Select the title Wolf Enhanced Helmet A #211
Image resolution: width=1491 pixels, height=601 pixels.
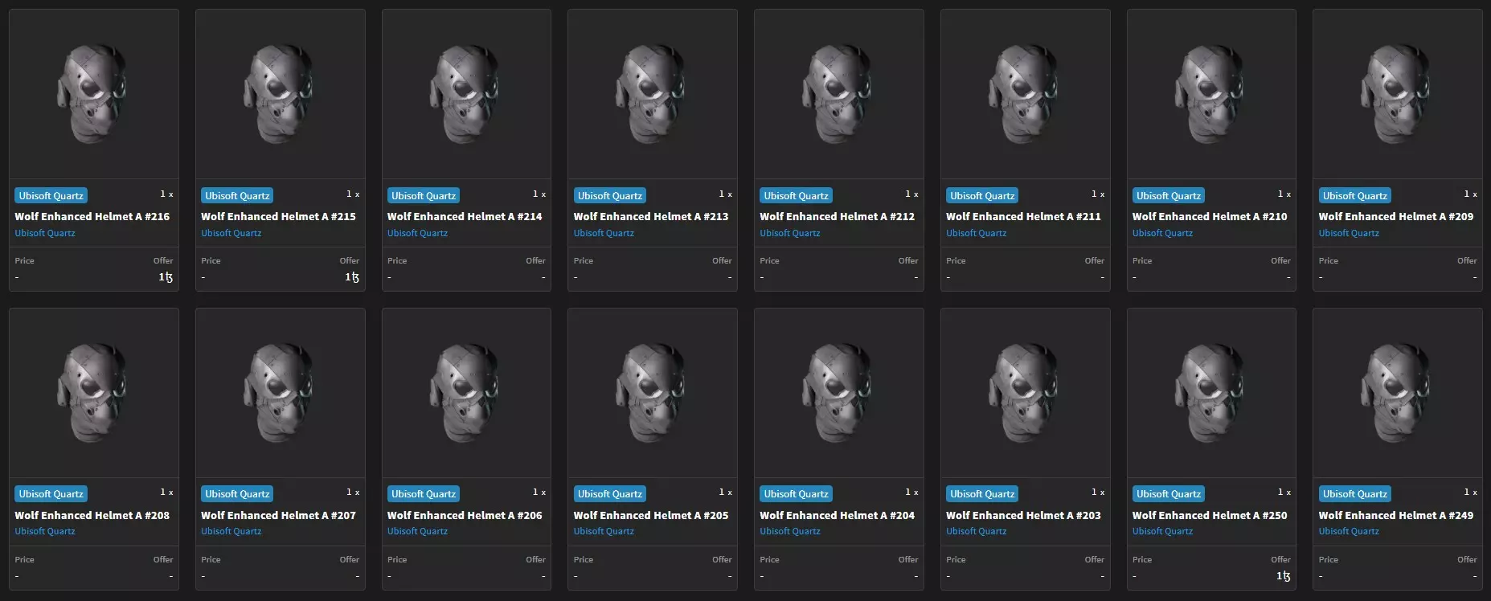tap(1024, 216)
